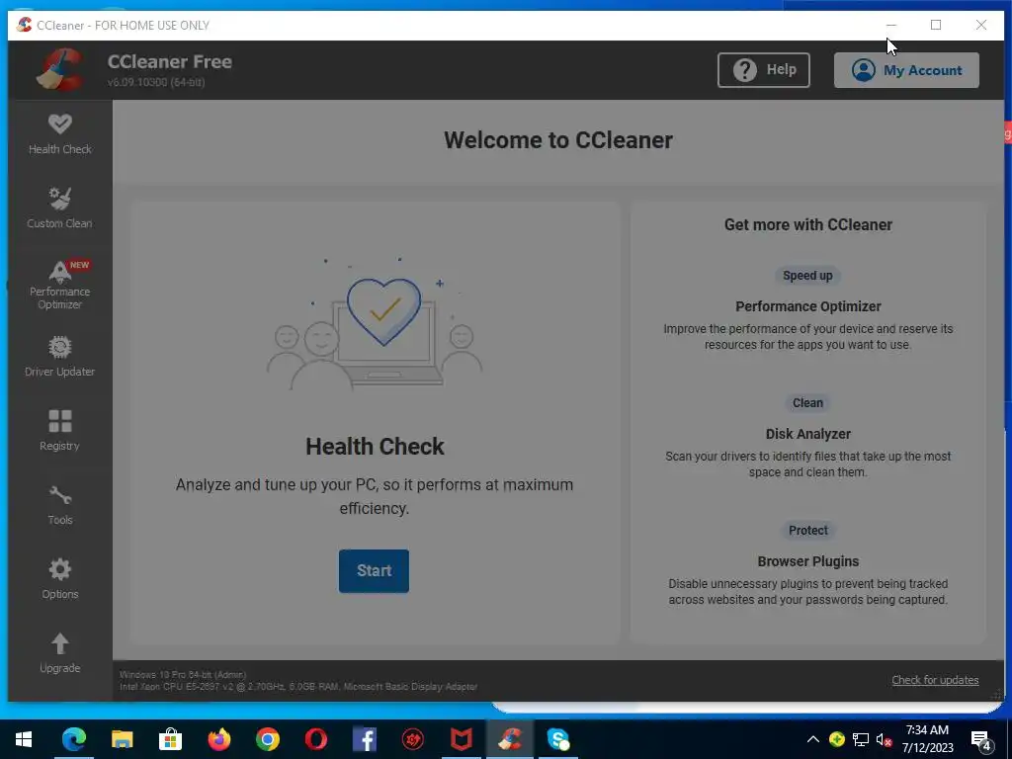Click the 'Welcome to CCleaner' heading
This screenshot has width=1012, height=759.
coord(558,140)
